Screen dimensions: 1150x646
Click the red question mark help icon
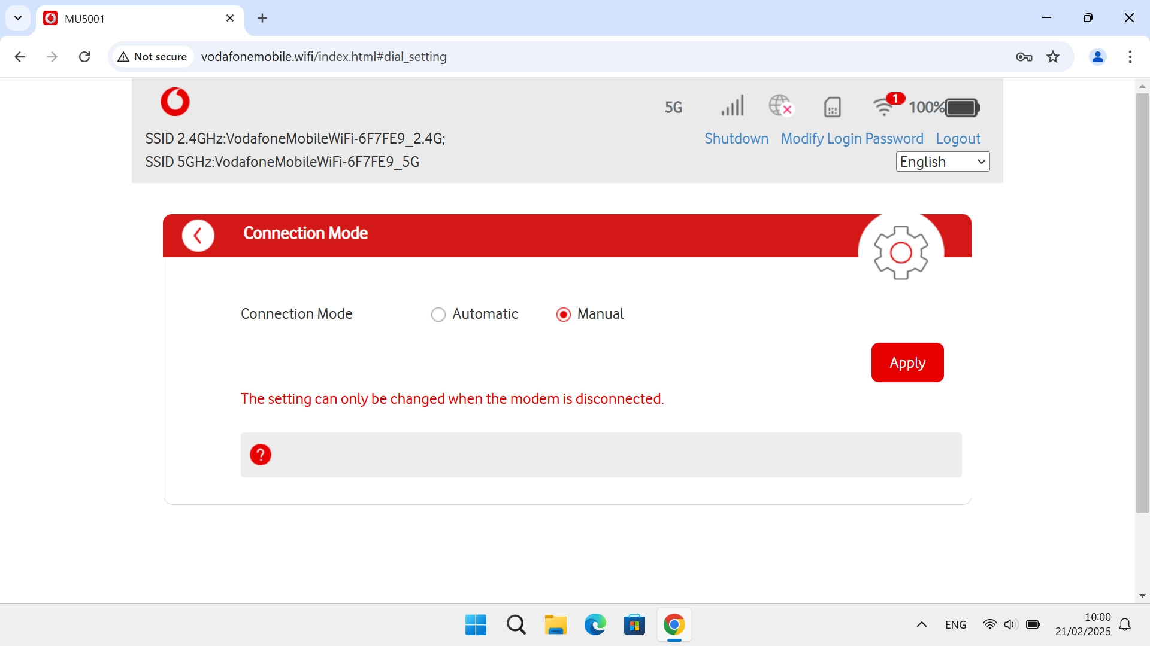(260, 455)
